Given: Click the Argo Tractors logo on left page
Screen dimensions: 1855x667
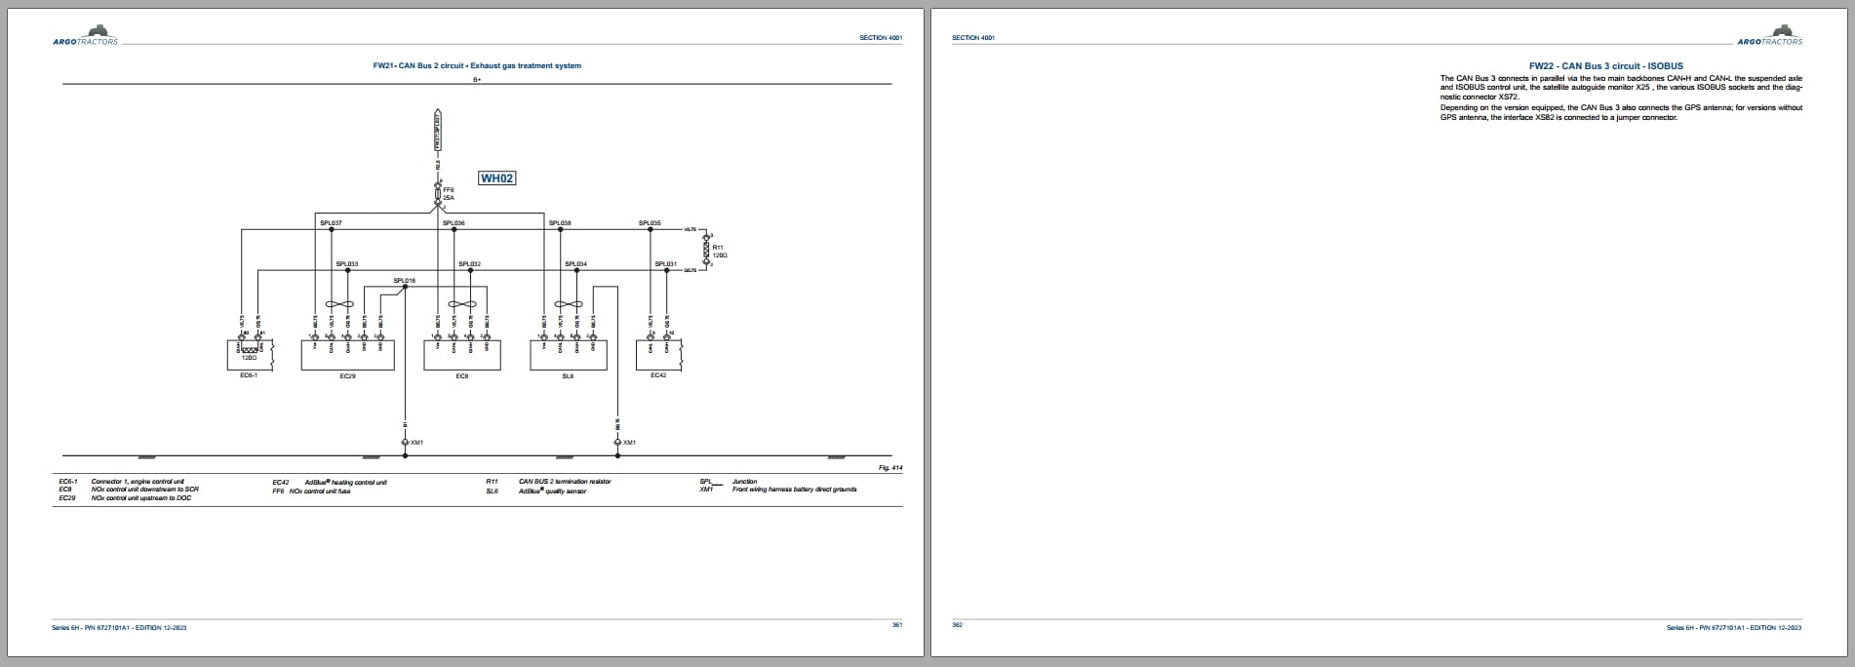Looking at the screenshot, I should (x=86, y=36).
